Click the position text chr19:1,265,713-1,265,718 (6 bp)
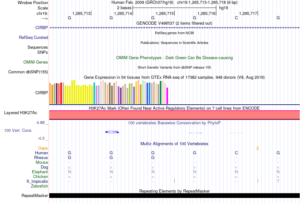Screen dimensions: 300x203 (207, 3)
